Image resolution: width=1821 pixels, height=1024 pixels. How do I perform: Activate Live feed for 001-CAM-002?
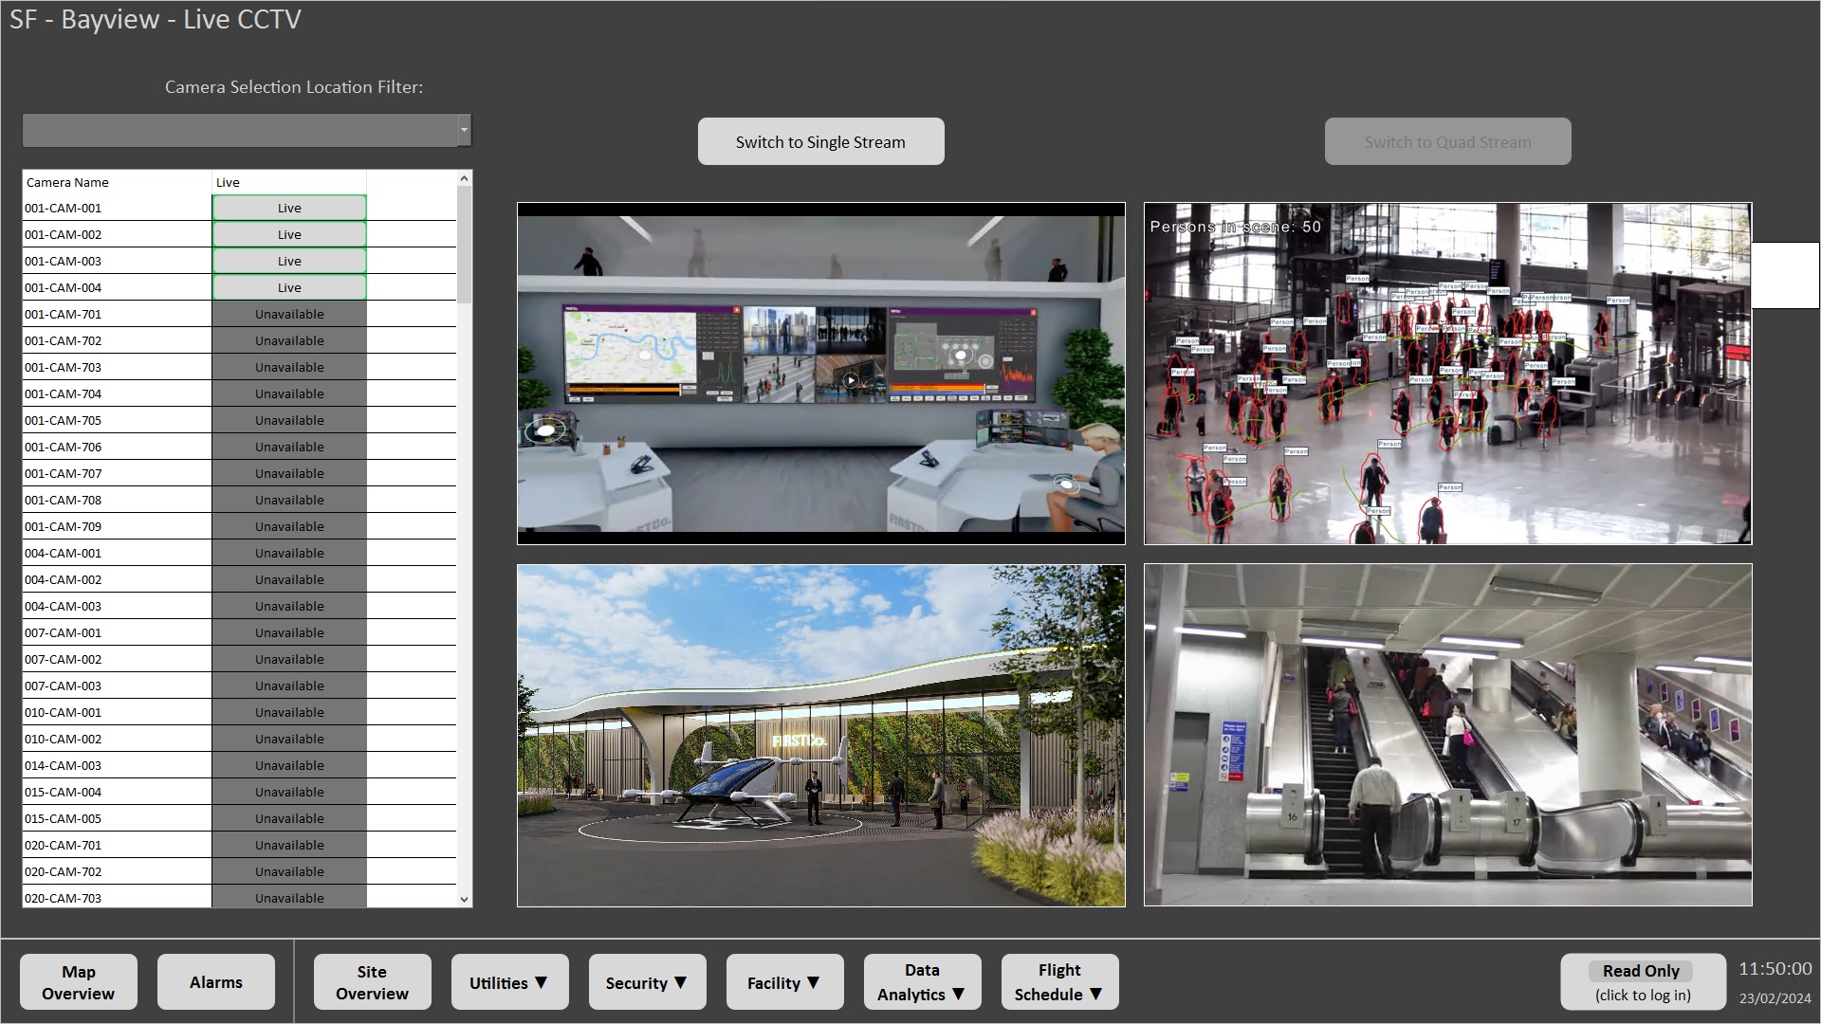(288, 233)
